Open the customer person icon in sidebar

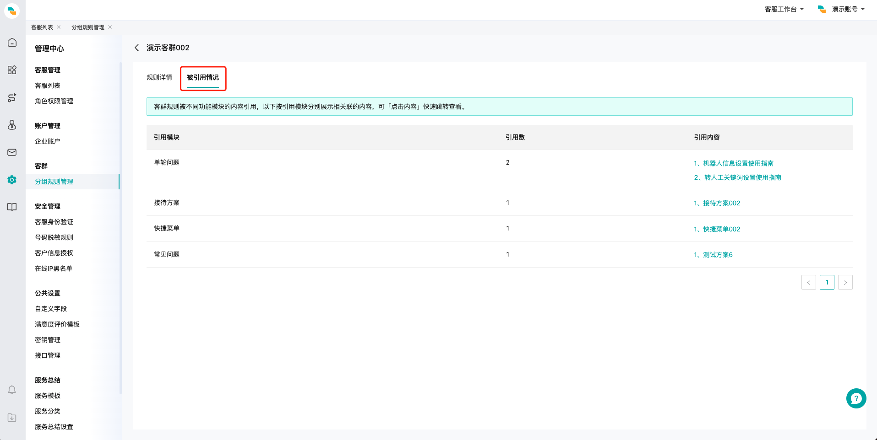12,125
